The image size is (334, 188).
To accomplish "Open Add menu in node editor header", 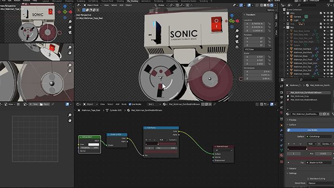I will pos(117,104).
